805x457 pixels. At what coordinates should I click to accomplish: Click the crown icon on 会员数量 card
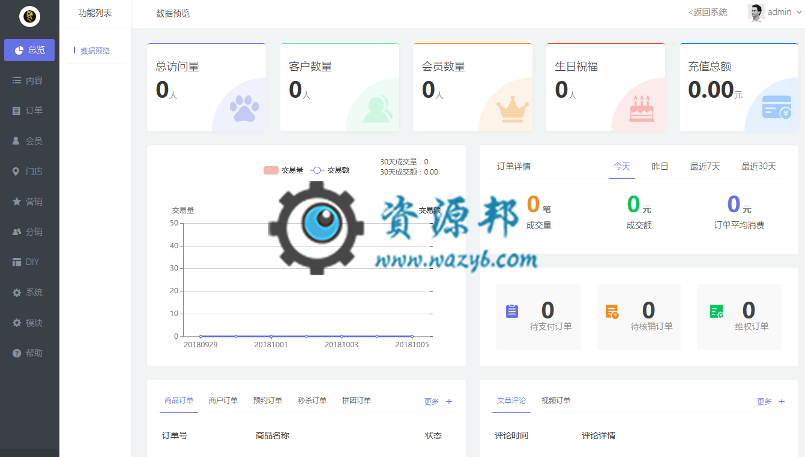click(x=513, y=110)
